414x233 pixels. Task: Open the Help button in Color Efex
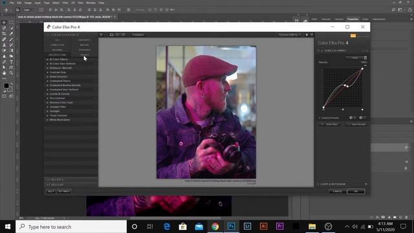click(x=50, y=192)
